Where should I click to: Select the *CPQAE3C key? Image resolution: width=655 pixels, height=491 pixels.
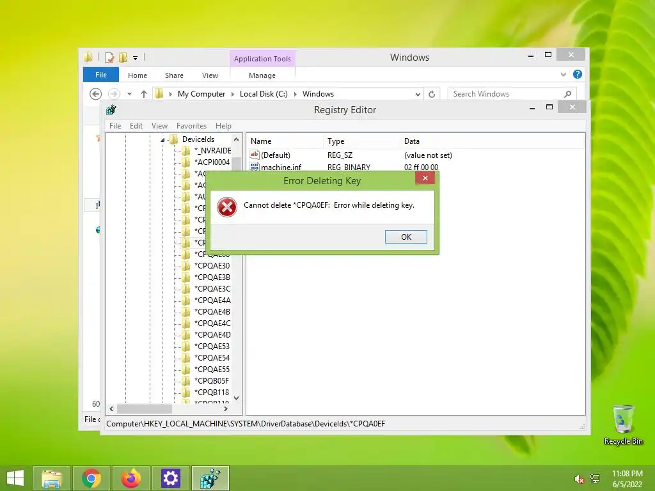click(x=212, y=288)
